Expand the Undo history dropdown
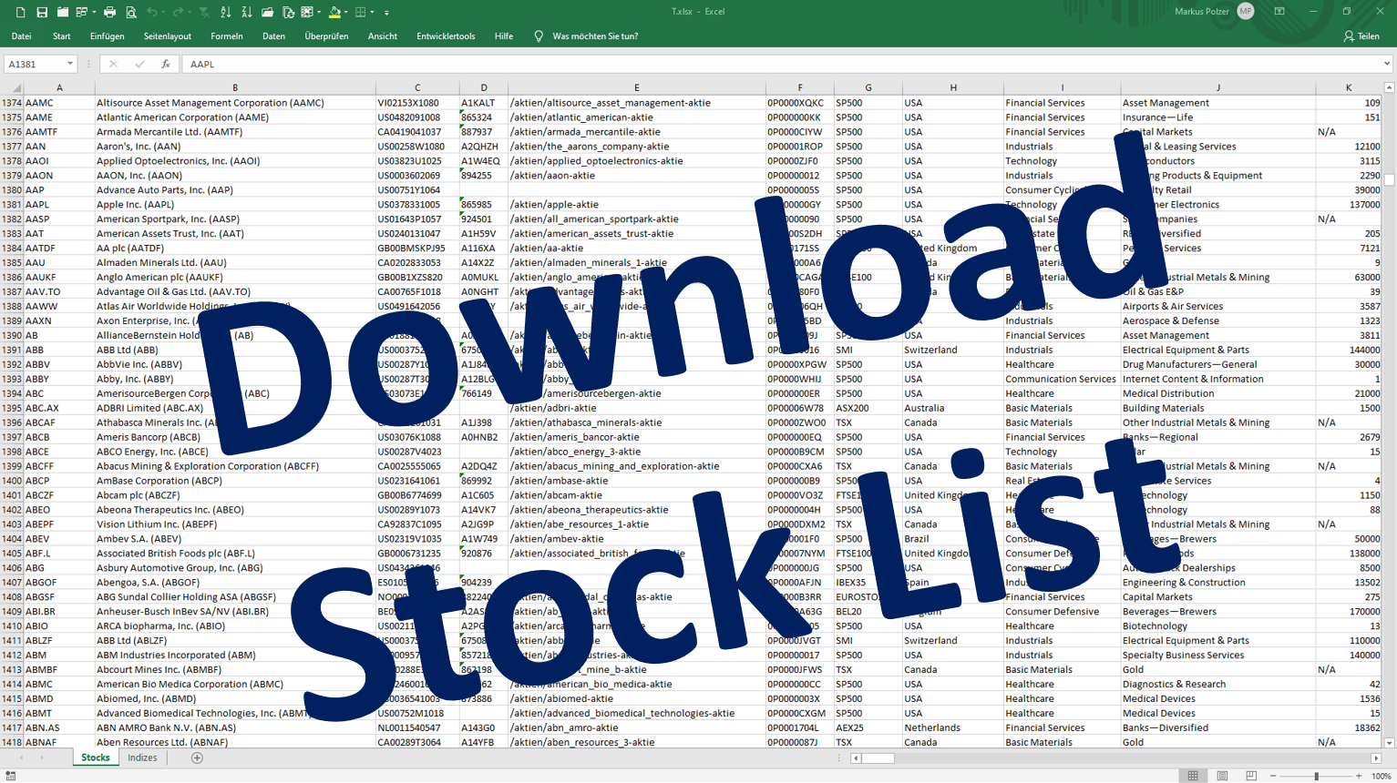Image resolution: width=1397 pixels, height=783 pixels. pyautogui.click(x=163, y=13)
